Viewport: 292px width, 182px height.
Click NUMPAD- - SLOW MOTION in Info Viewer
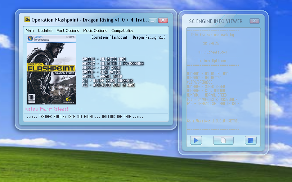206,91
